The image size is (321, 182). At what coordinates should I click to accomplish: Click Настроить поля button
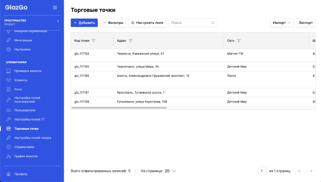[147, 23]
